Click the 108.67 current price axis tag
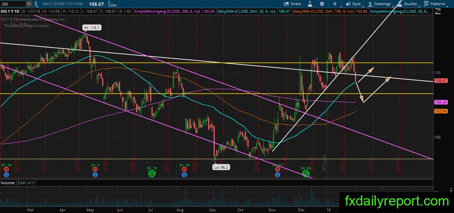454x213 pixels. [x=440, y=81]
